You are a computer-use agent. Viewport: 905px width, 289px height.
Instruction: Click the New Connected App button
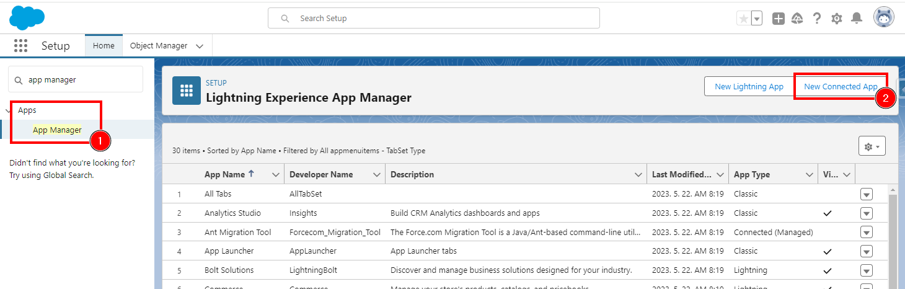pyautogui.click(x=841, y=86)
